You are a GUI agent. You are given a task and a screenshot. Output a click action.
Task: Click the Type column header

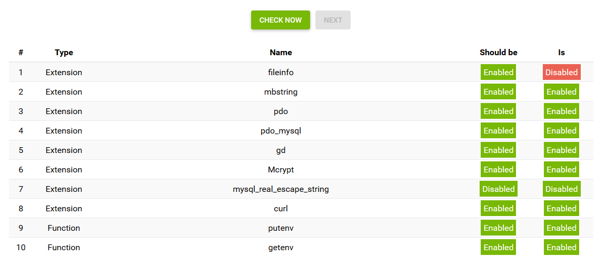click(64, 53)
